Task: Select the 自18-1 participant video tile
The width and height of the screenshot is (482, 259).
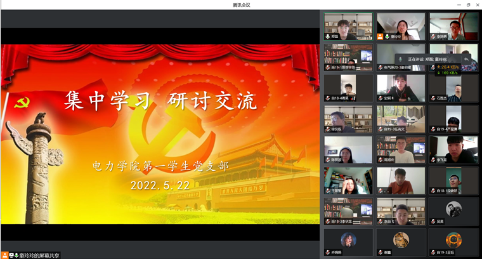Action: pyautogui.click(x=453, y=180)
